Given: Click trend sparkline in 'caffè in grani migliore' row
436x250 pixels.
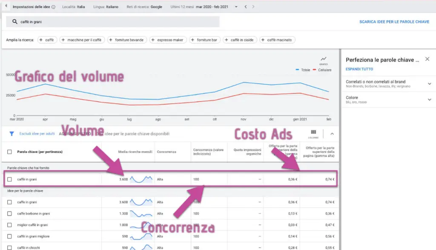Looking at the screenshot, I should point(141,236).
